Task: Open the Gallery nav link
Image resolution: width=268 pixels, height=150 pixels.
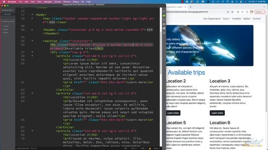Action: (x=247, y=19)
